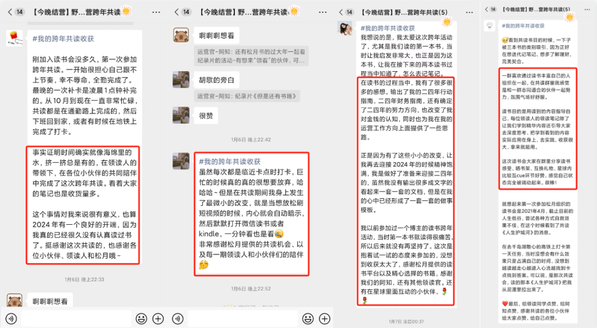
Task: Tap voice input icon in second panel
Action: 178,319
